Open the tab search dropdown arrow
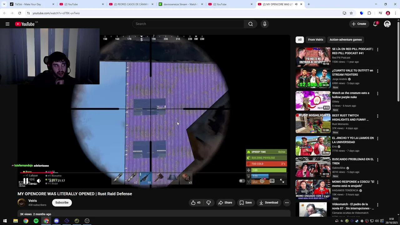 (4, 4)
